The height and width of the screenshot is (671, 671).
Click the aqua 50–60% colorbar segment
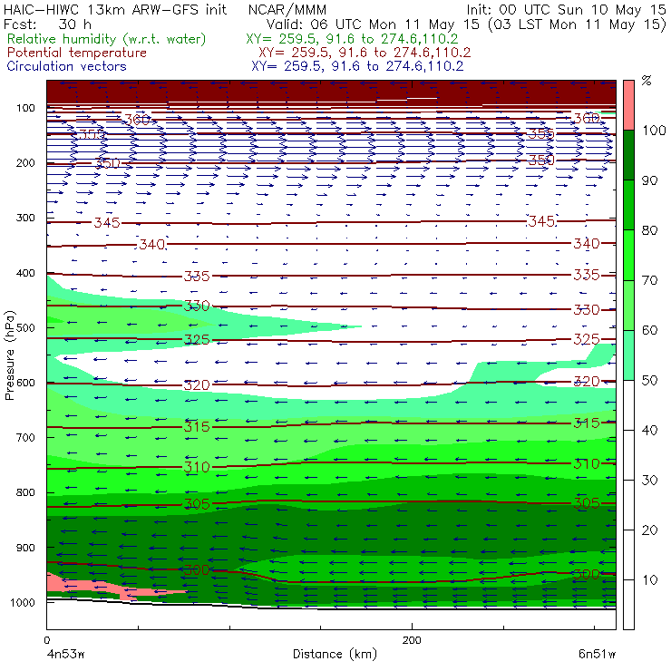tap(628, 355)
